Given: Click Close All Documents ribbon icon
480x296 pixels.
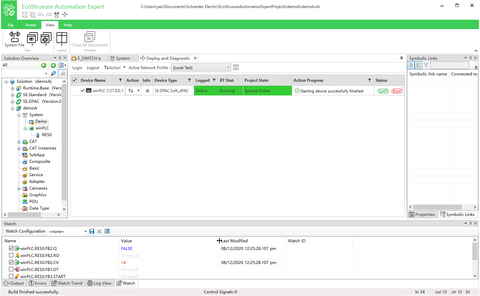Looking at the screenshot, I should pos(90,39).
